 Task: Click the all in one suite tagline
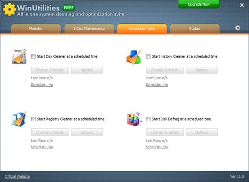(71, 14)
